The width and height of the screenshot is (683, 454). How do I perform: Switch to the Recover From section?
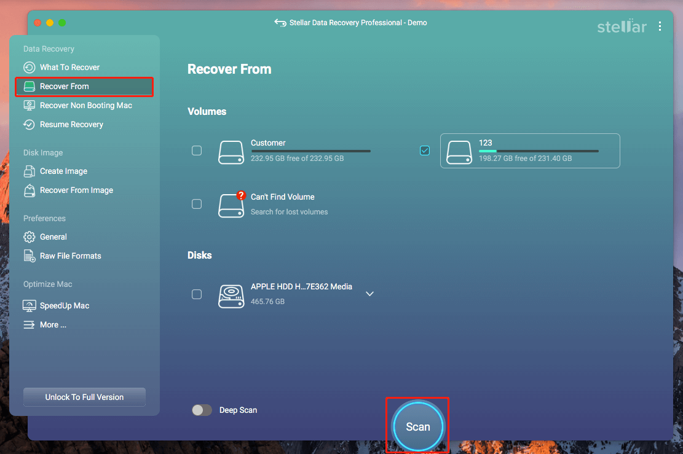coord(65,86)
